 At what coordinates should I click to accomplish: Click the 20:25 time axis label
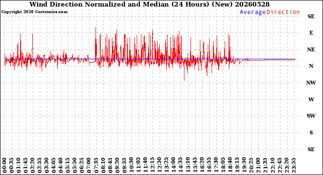(x=251, y=165)
